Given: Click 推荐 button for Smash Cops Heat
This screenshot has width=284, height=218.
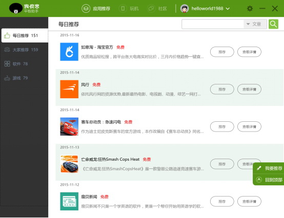Looking at the screenshot, I should (222, 164).
